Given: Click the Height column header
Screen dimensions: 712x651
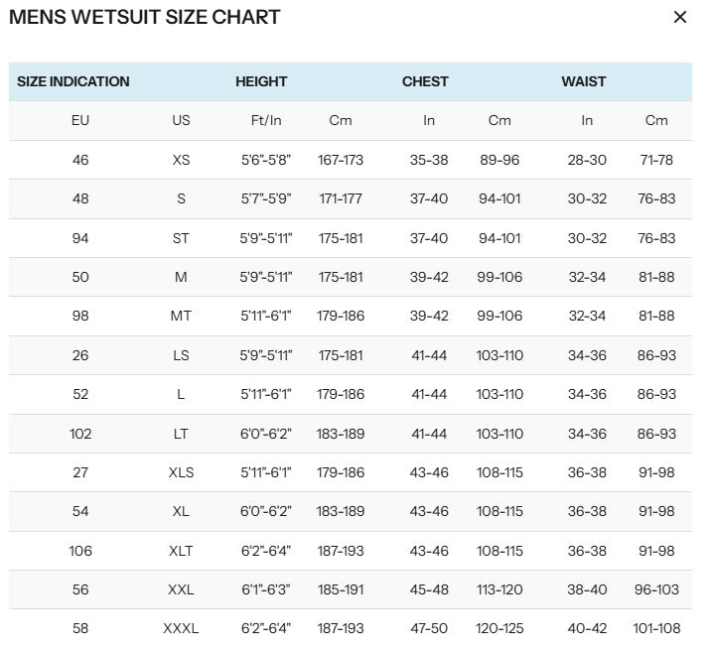Looking at the screenshot, I should (x=261, y=81).
